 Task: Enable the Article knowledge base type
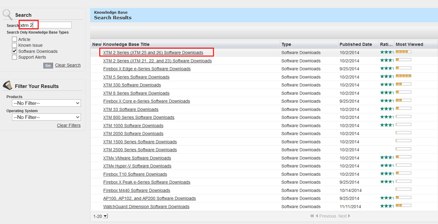pyautogui.click(x=15, y=39)
